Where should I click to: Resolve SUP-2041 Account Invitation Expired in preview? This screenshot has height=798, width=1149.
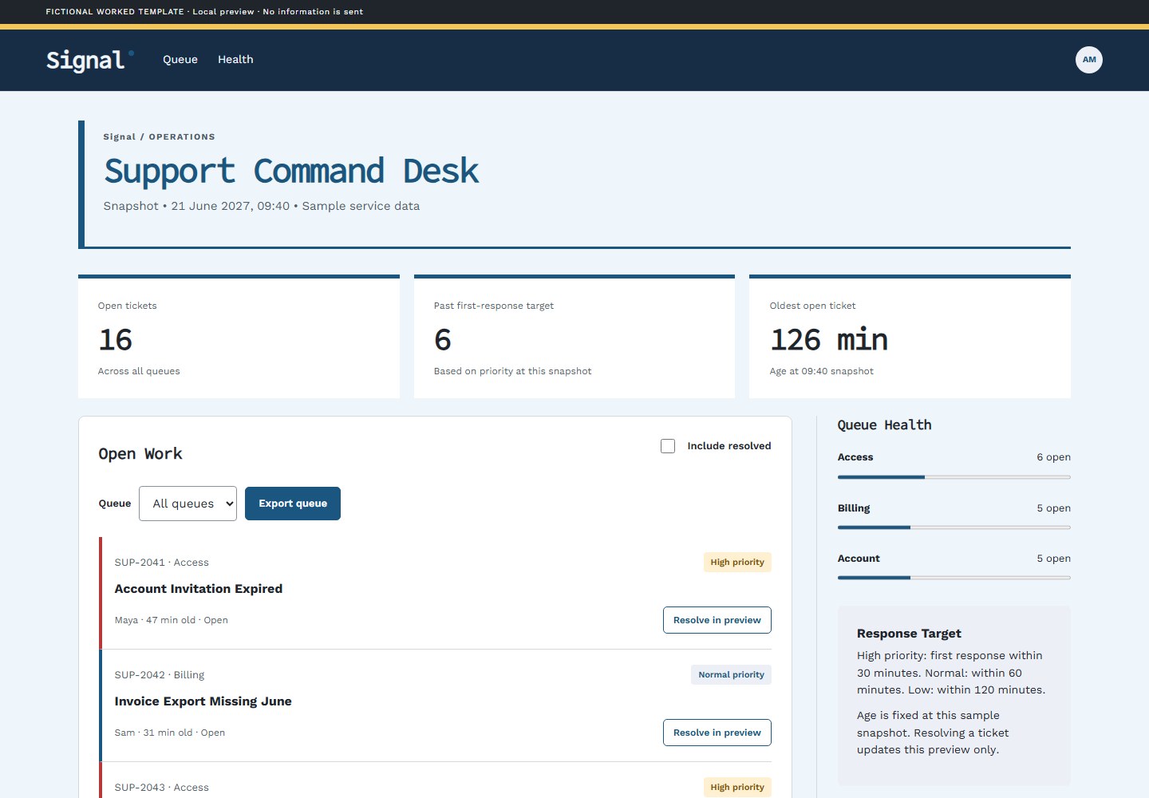(717, 620)
